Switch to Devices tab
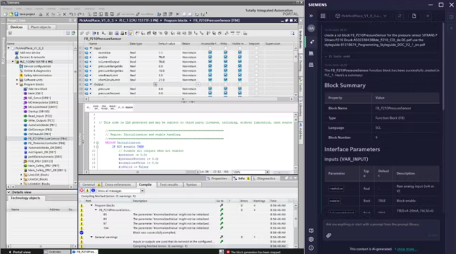Viewport: 456px width, 254px height. tap(16, 27)
